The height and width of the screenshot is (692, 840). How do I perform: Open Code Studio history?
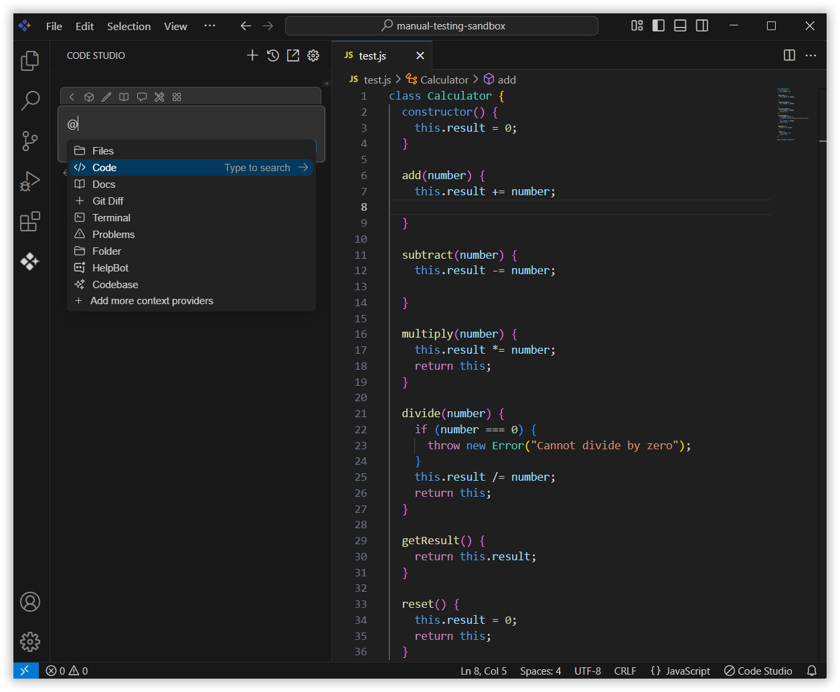[x=272, y=55]
